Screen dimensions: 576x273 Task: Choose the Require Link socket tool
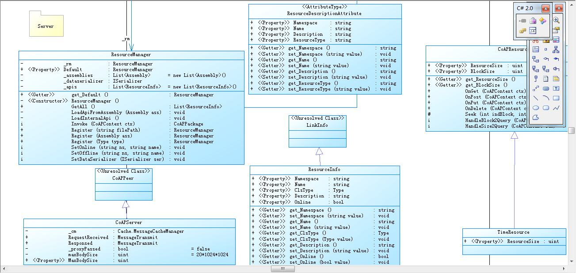556,68
